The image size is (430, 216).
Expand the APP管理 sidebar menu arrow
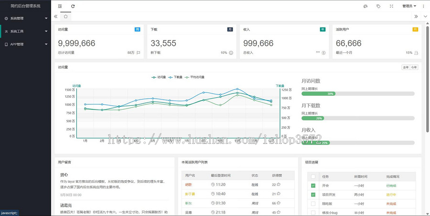coord(46,44)
